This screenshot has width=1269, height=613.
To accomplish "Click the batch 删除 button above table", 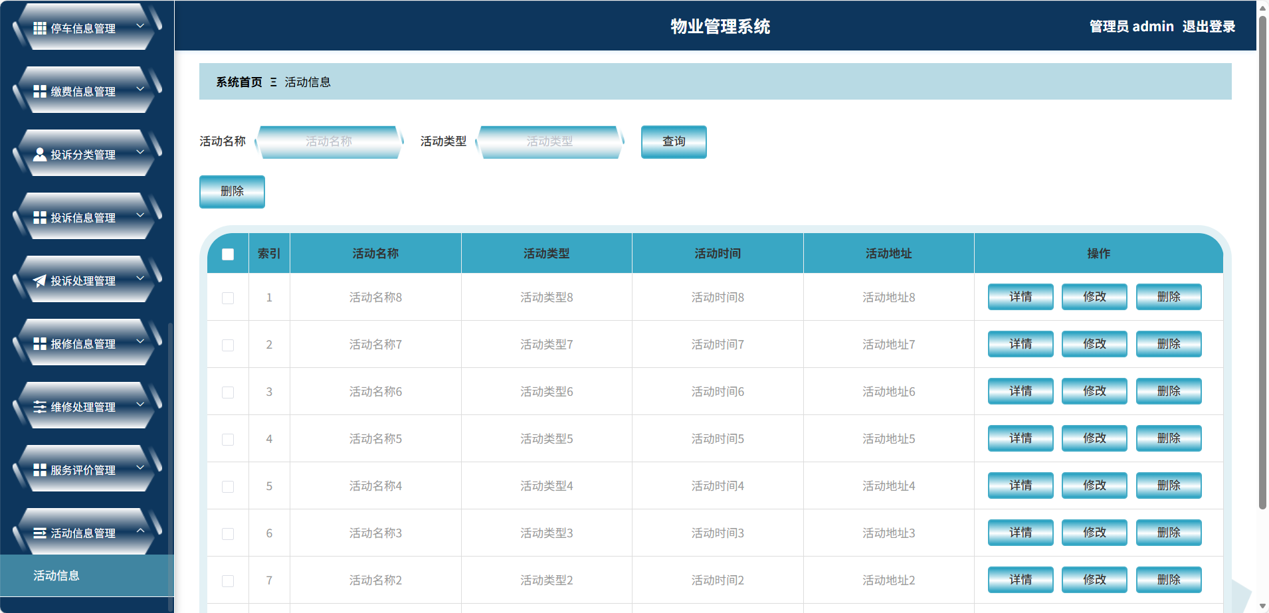I will (232, 191).
